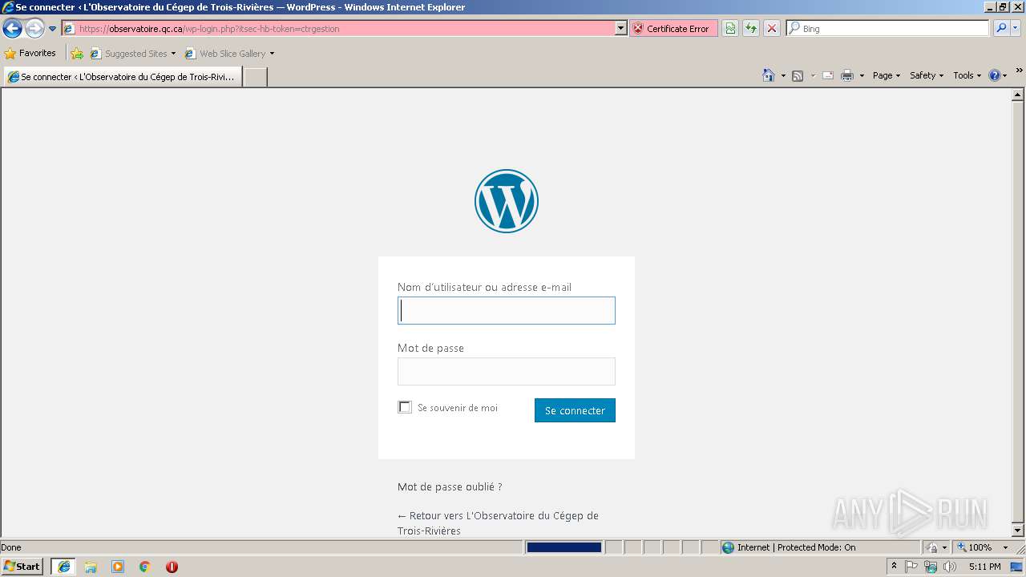Click the scrollbar down arrow
Image resolution: width=1026 pixels, height=577 pixels.
pos(1018,531)
